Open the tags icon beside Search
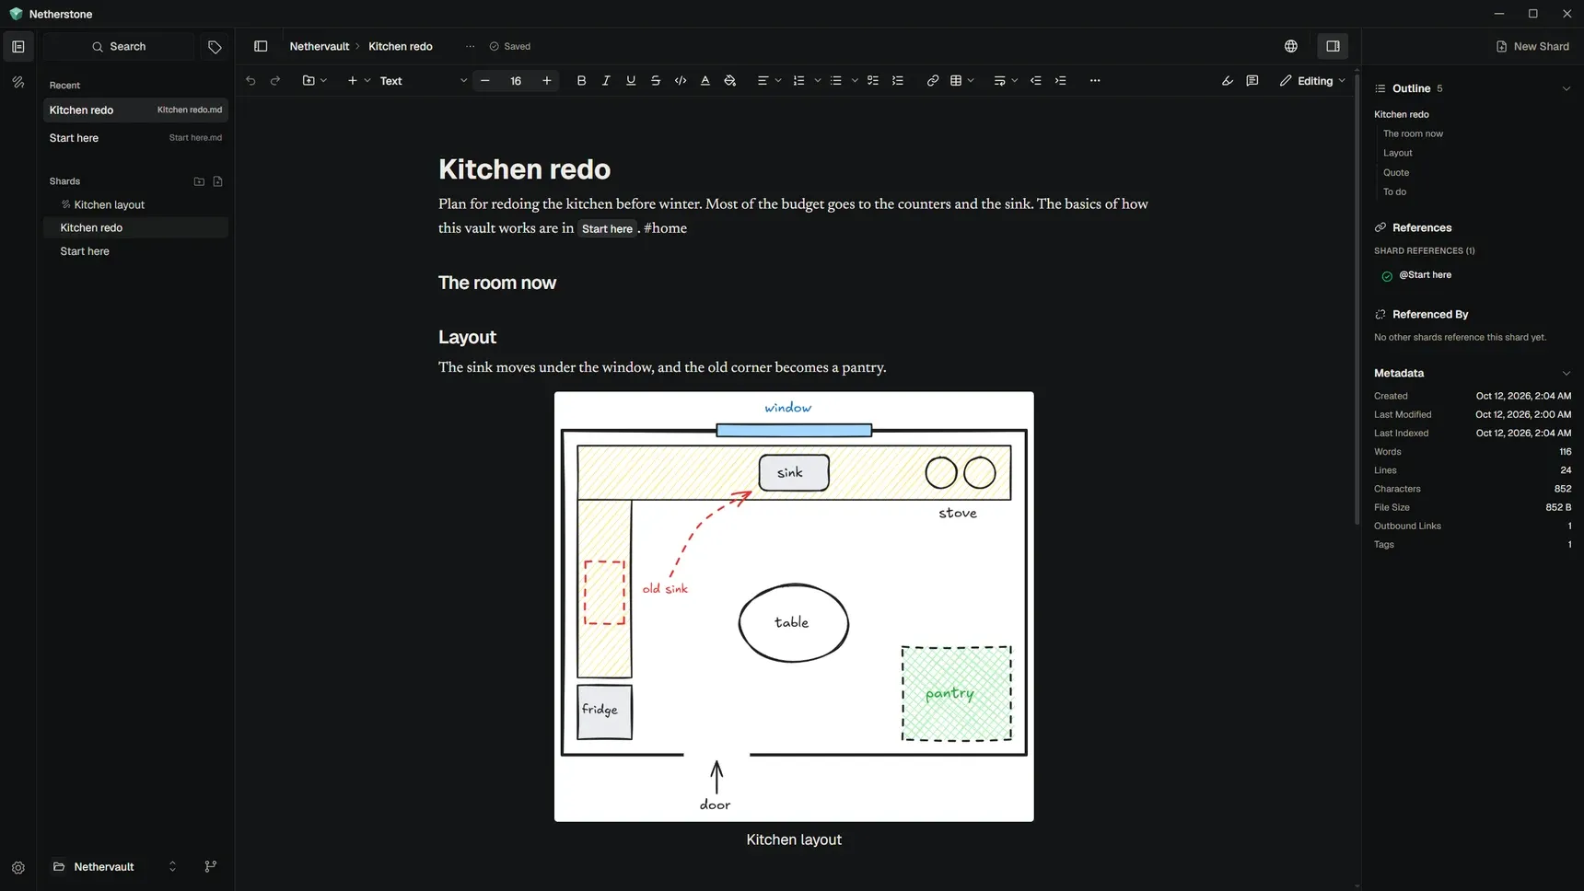This screenshot has height=891, width=1584. [x=215, y=47]
